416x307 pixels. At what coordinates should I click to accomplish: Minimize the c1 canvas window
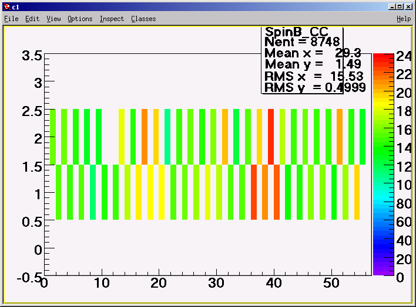coord(392,6)
